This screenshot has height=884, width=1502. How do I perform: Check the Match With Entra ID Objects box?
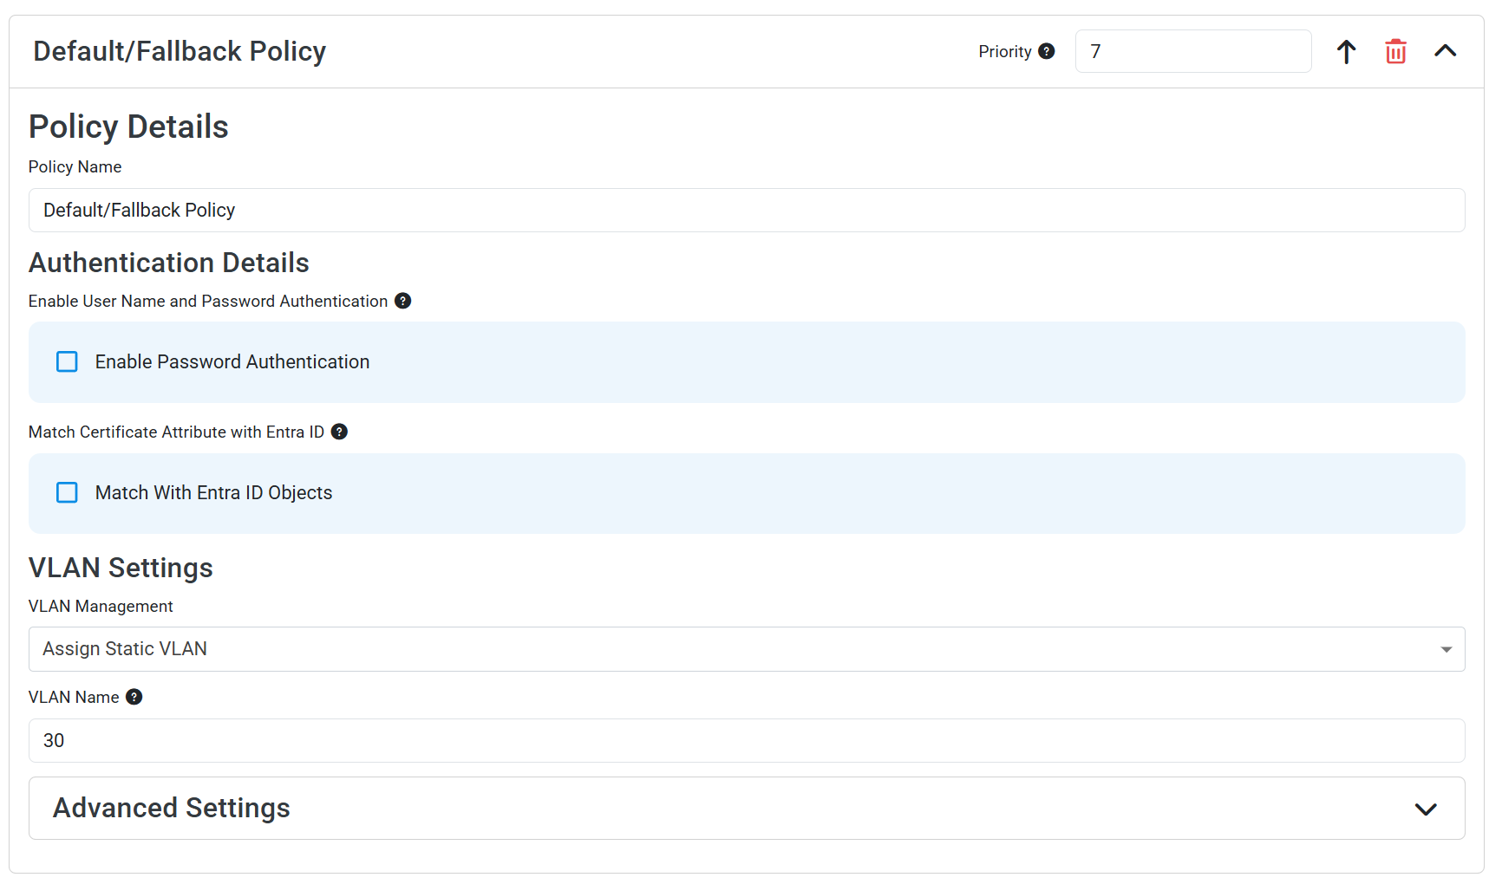[67, 492]
